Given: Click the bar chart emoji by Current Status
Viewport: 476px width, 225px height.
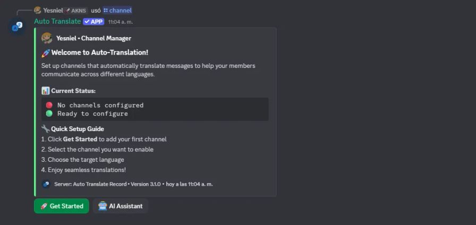Looking at the screenshot, I should click(x=45, y=91).
